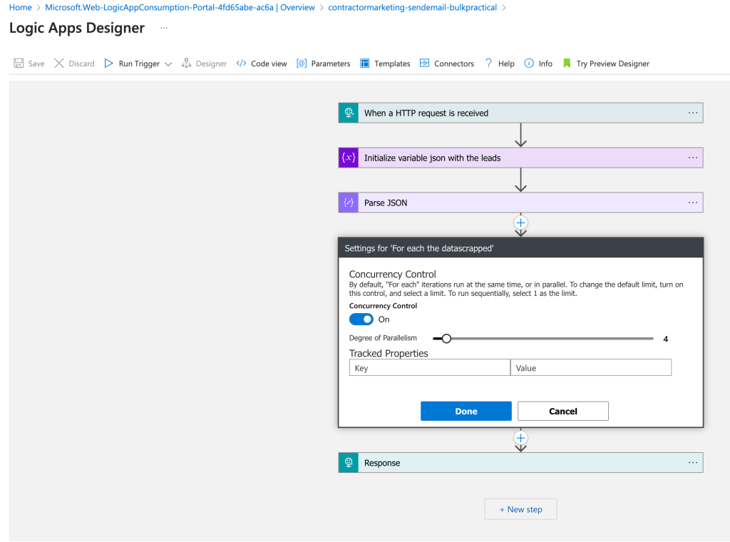Image resolution: width=730 pixels, height=542 pixels.
Task: Expand the Run Trigger dropdown chevron
Action: (168, 63)
